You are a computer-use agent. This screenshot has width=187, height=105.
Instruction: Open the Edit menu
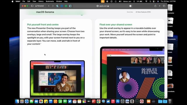(x=29, y=1)
